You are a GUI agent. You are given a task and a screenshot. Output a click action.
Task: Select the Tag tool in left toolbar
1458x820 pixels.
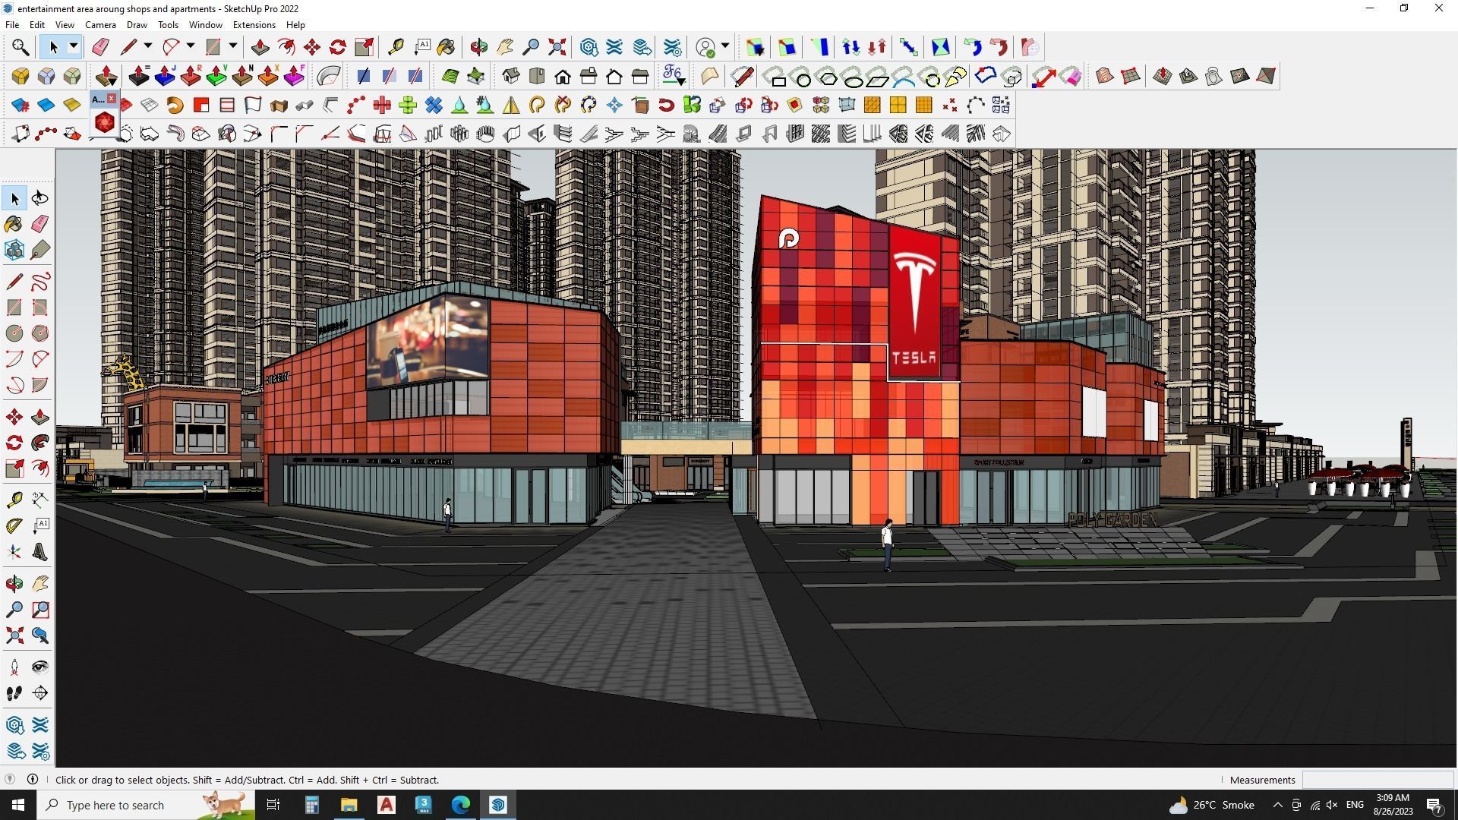40,250
